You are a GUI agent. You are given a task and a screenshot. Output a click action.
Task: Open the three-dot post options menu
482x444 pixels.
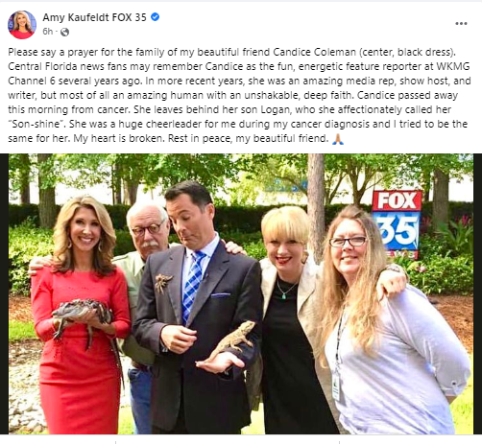click(x=461, y=23)
